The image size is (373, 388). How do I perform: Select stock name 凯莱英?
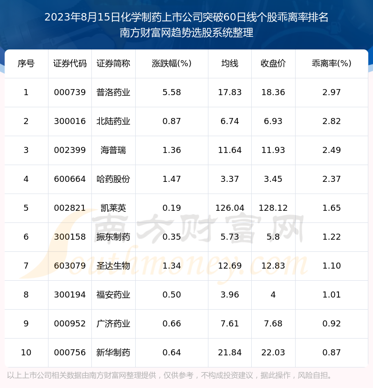113,208
